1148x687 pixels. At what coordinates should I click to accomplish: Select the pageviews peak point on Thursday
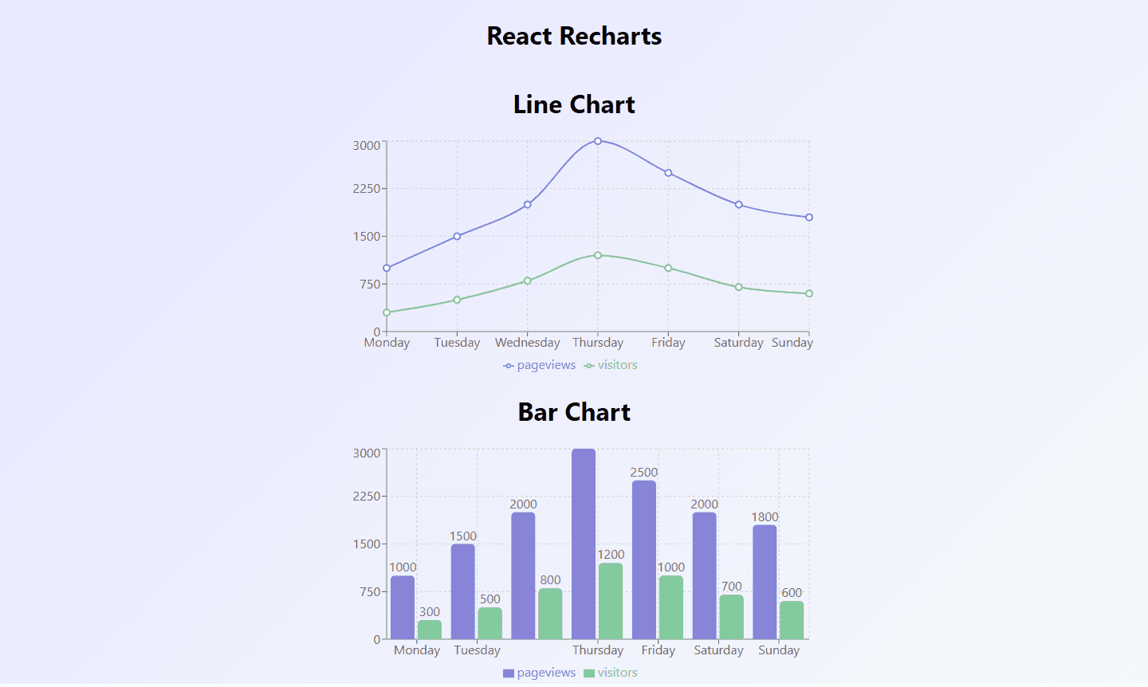coord(598,141)
